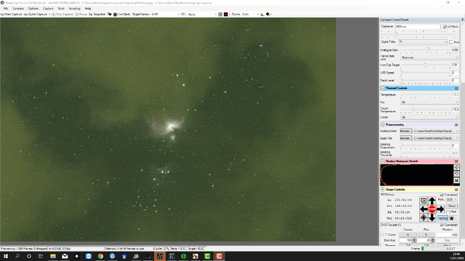Screen dimensions: 465x261
Task: Move the scope down with the down arrow
Action: click(x=432, y=218)
